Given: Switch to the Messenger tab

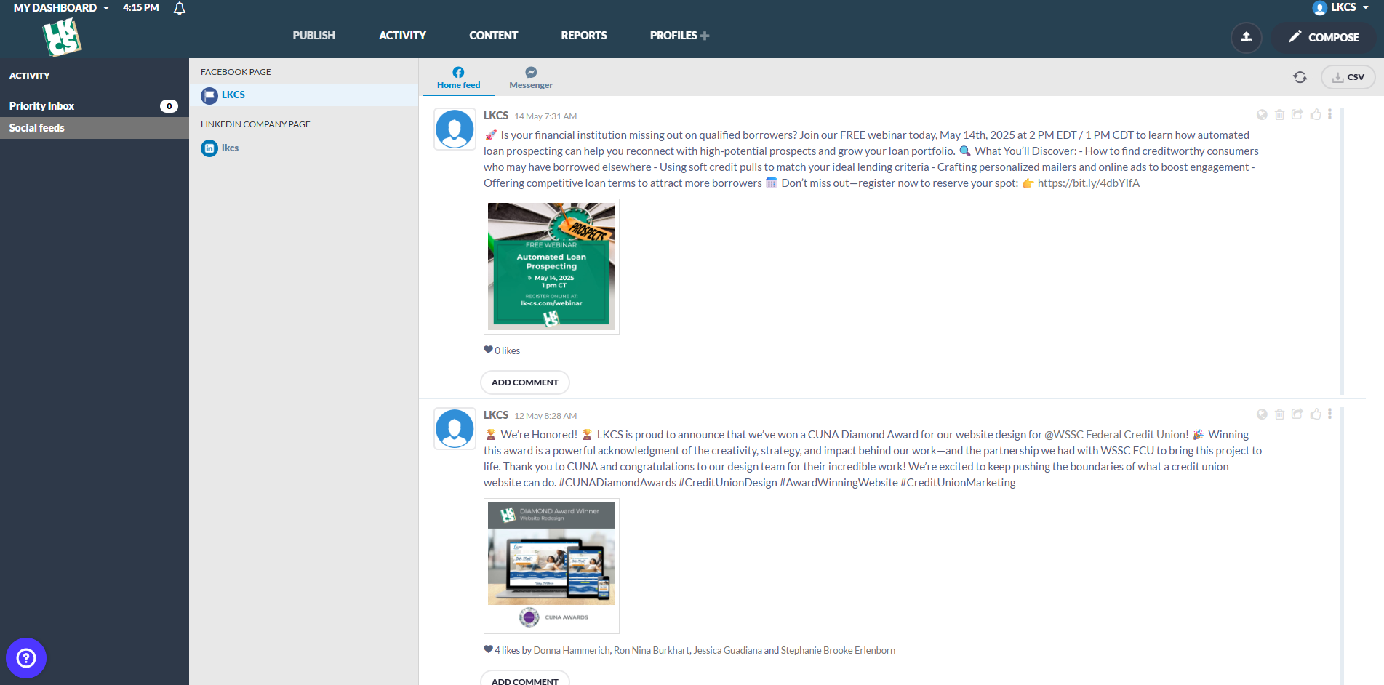Looking at the screenshot, I should pos(531,78).
